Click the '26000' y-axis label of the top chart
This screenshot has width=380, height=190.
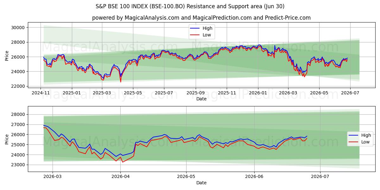pos(18,57)
